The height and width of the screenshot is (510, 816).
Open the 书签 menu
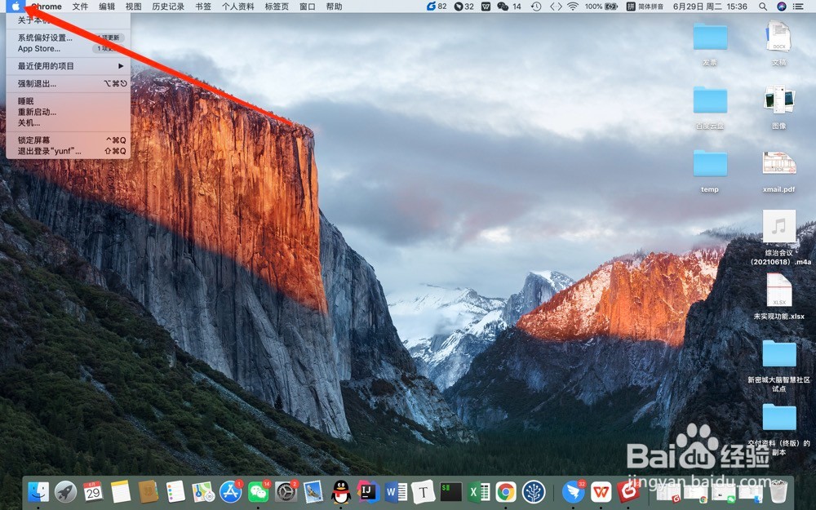tap(203, 7)
